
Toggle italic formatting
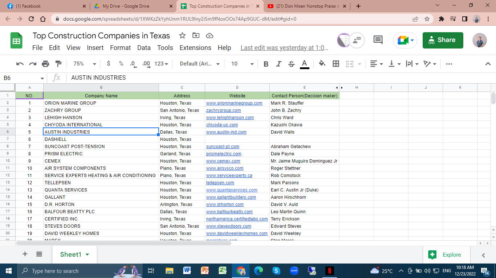(x=279, y=64)
